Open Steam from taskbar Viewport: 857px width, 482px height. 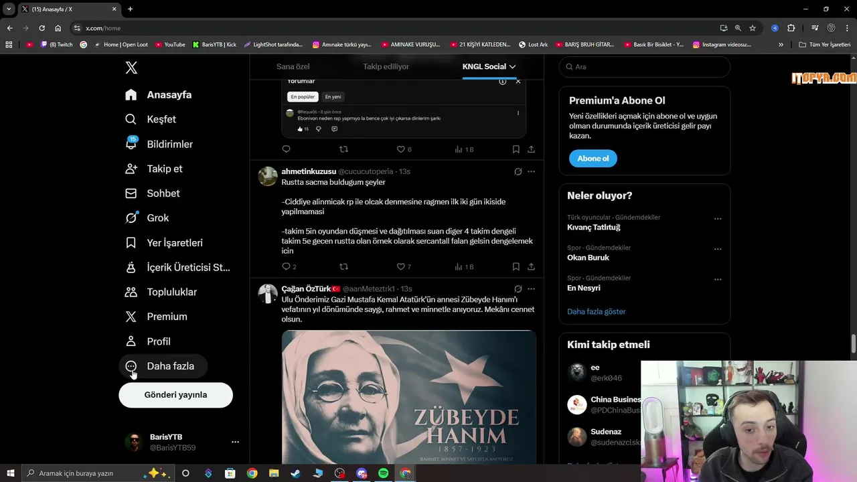point(295,473)
